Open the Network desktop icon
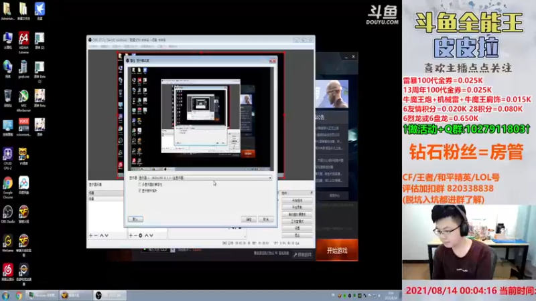The width and height of the screenshot is (536, 301). (7, 70)
